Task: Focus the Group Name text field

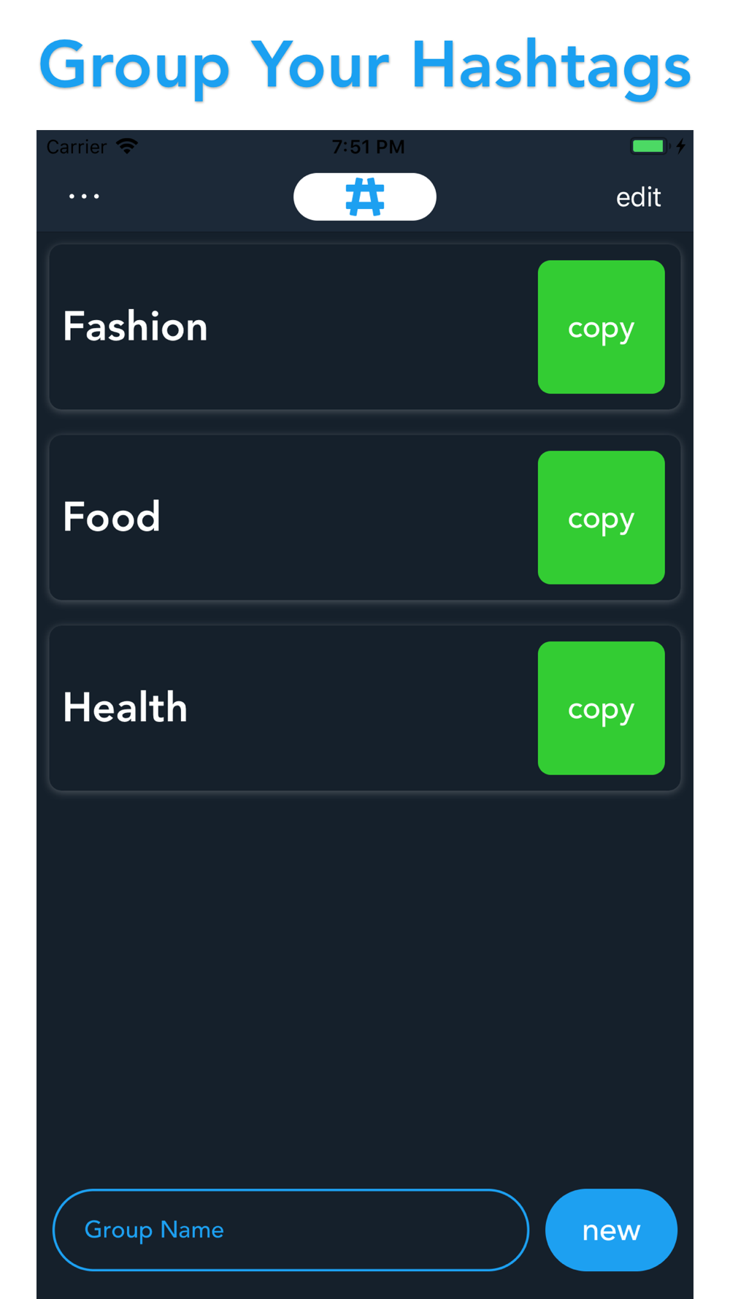Action: pos(291,1230)
